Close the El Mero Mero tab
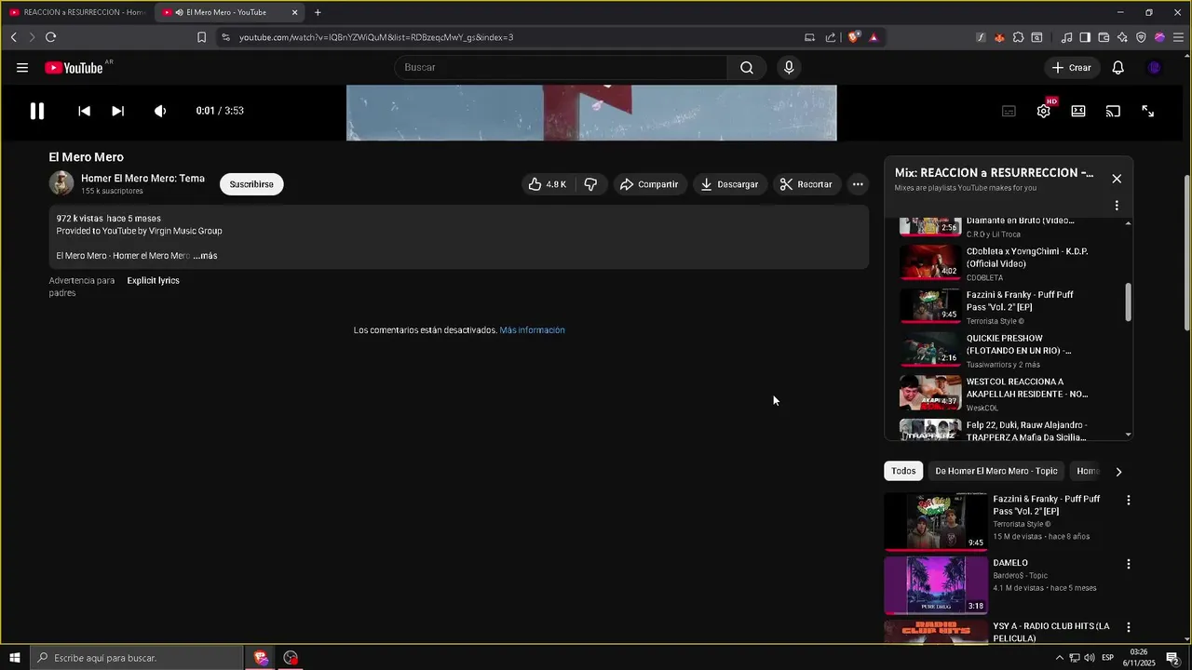Image resolution: width=1192 pixels, height=670 pixels. pyautogui.click(x=295, y=12)
